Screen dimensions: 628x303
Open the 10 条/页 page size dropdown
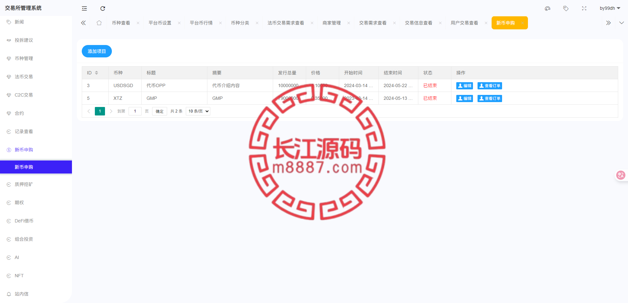(198, 111)
